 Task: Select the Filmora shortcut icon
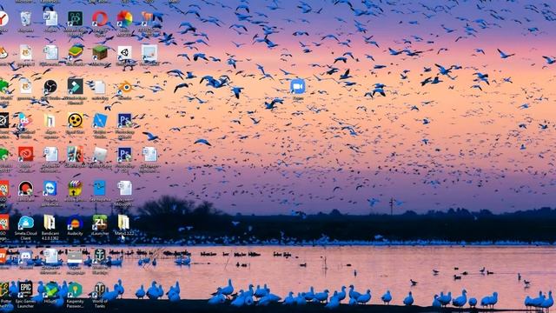click(x=76, y=87)
